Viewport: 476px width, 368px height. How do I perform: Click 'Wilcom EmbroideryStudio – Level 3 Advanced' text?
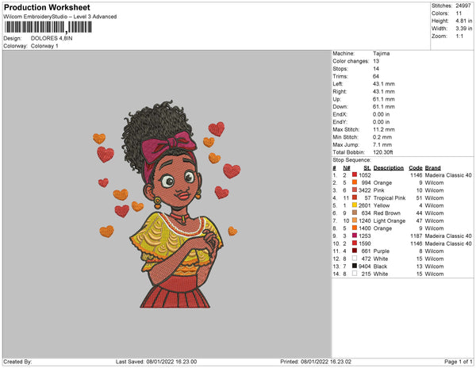coord(60,17)
